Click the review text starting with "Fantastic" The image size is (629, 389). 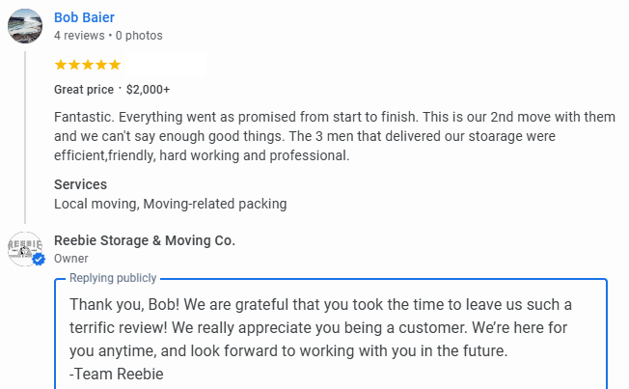click(335, 136)
